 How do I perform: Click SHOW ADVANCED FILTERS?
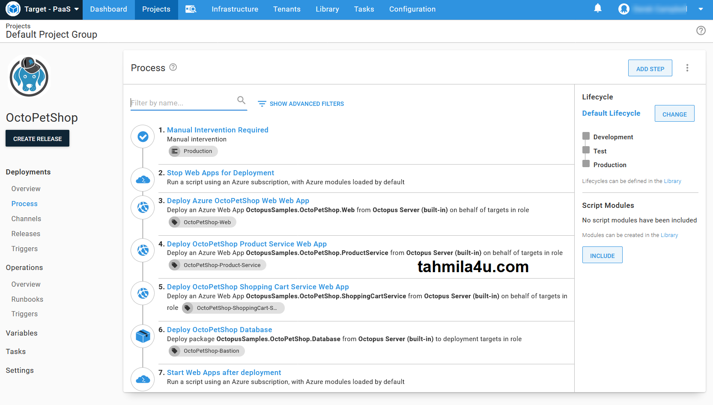(301, 104)
